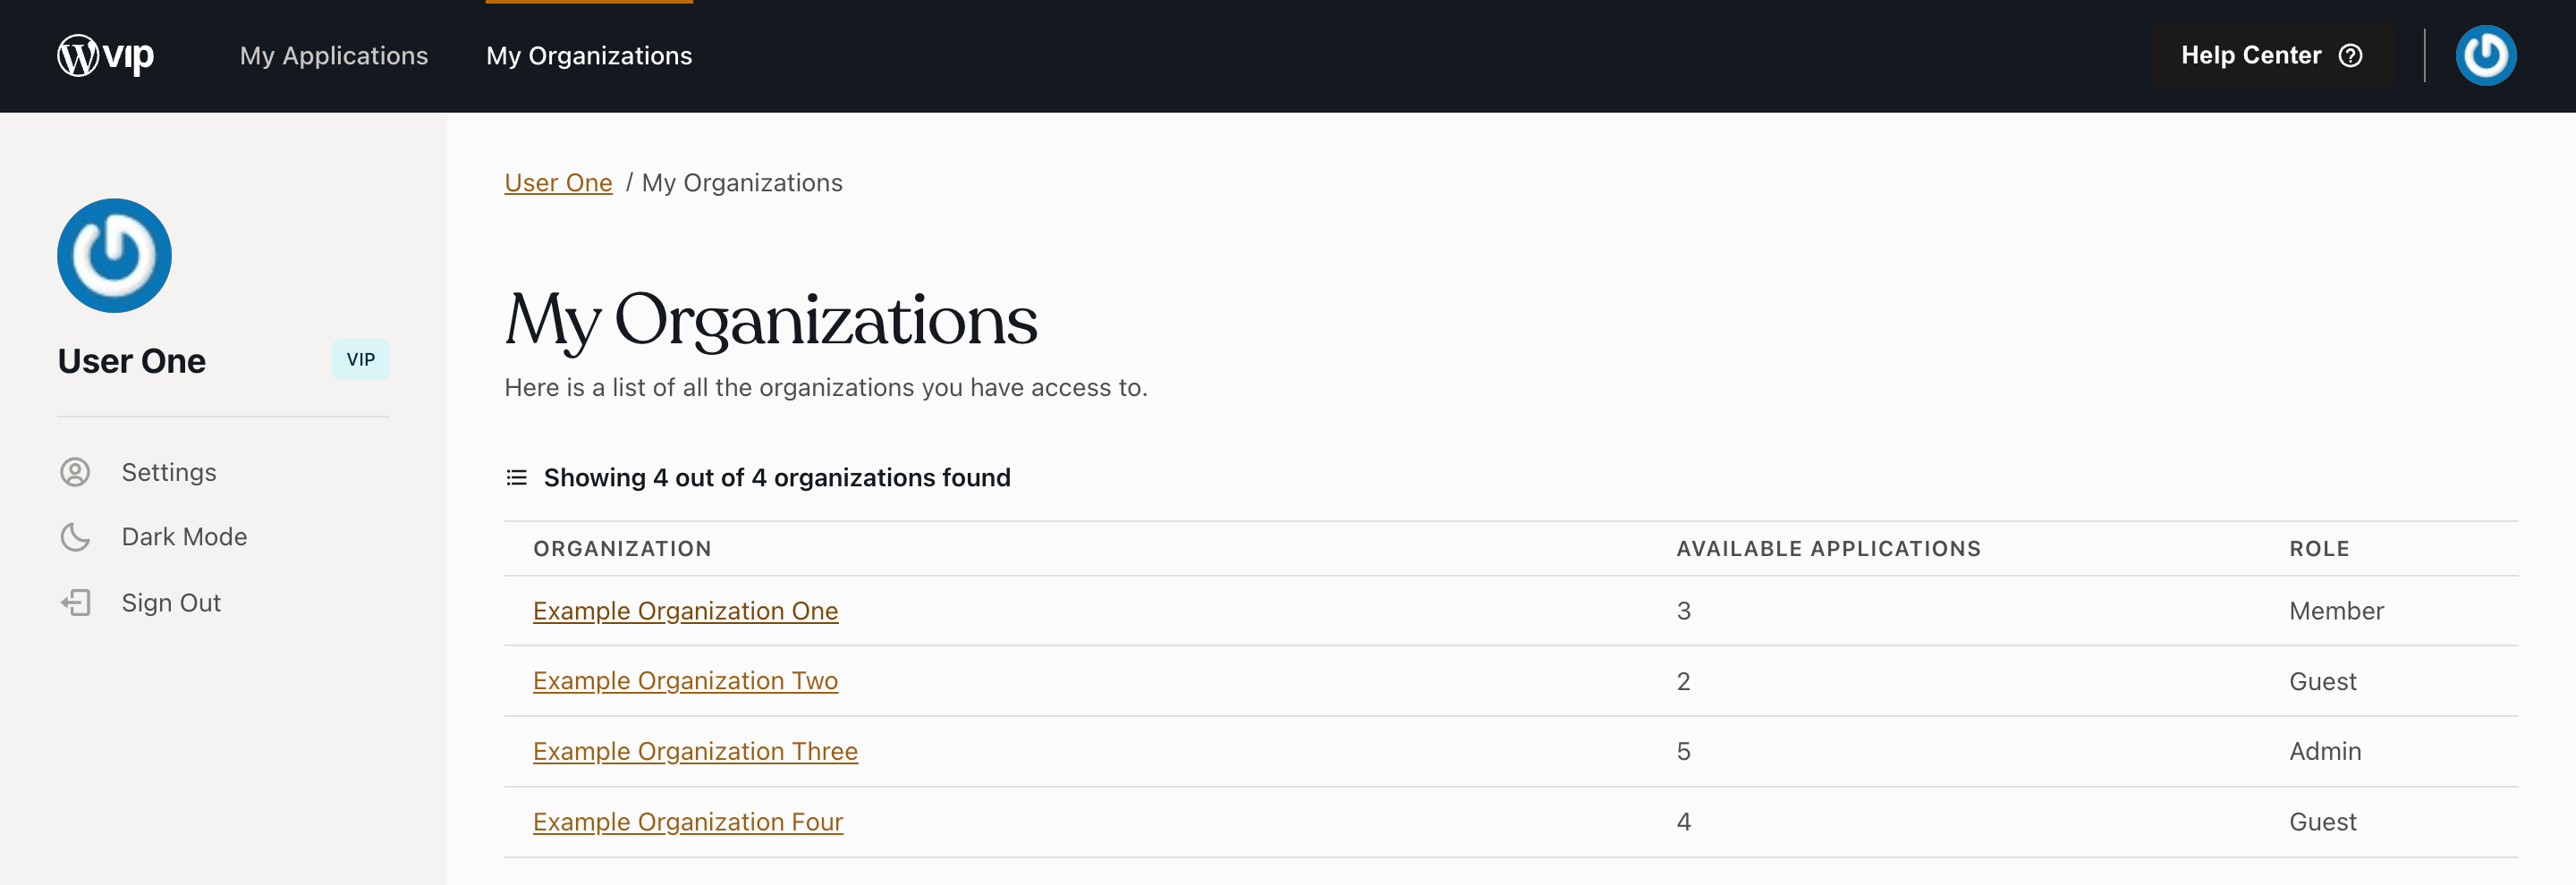Open Example Organization Three

(x=695, y=750)
